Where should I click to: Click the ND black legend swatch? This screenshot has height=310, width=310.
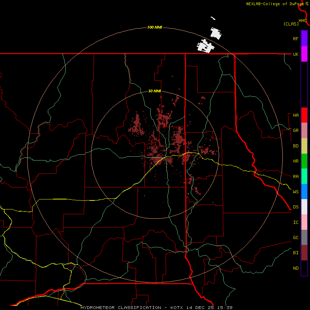click(304, 268)
